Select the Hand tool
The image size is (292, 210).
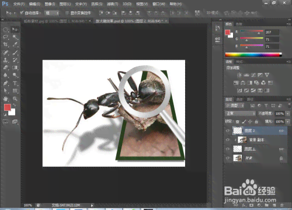pos(5,99)
